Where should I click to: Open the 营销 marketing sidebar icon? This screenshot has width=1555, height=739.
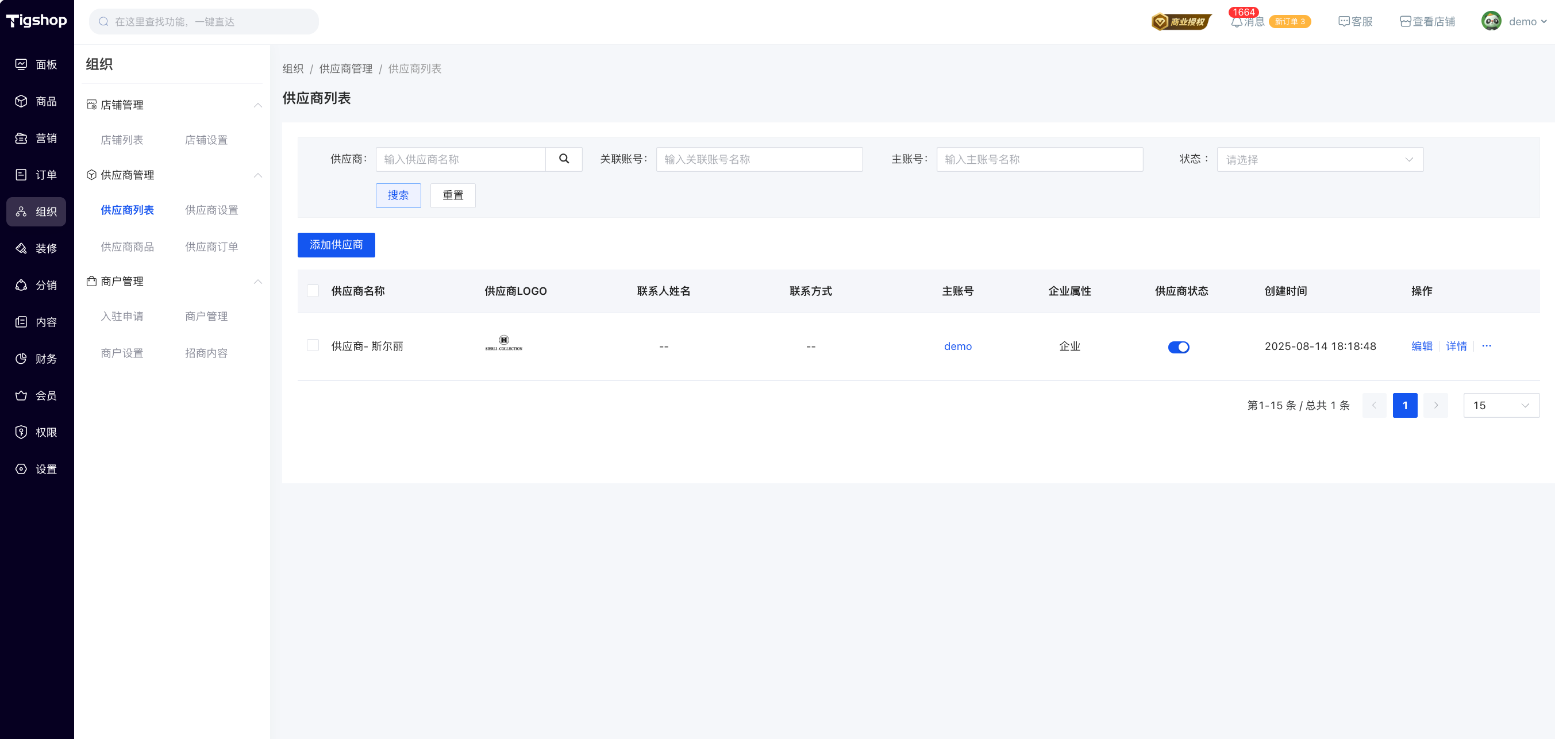click(21, 138)
